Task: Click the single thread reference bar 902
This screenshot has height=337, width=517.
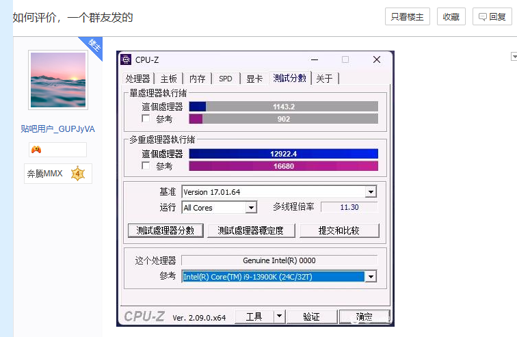Action: point(284,119)
